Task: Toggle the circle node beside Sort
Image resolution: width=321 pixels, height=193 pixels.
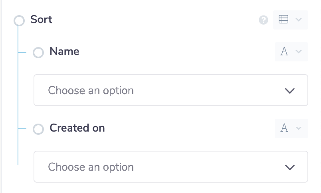Action: pos(19,20)
